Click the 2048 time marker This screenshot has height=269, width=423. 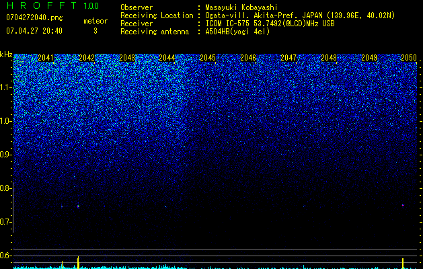click(329, 58)
